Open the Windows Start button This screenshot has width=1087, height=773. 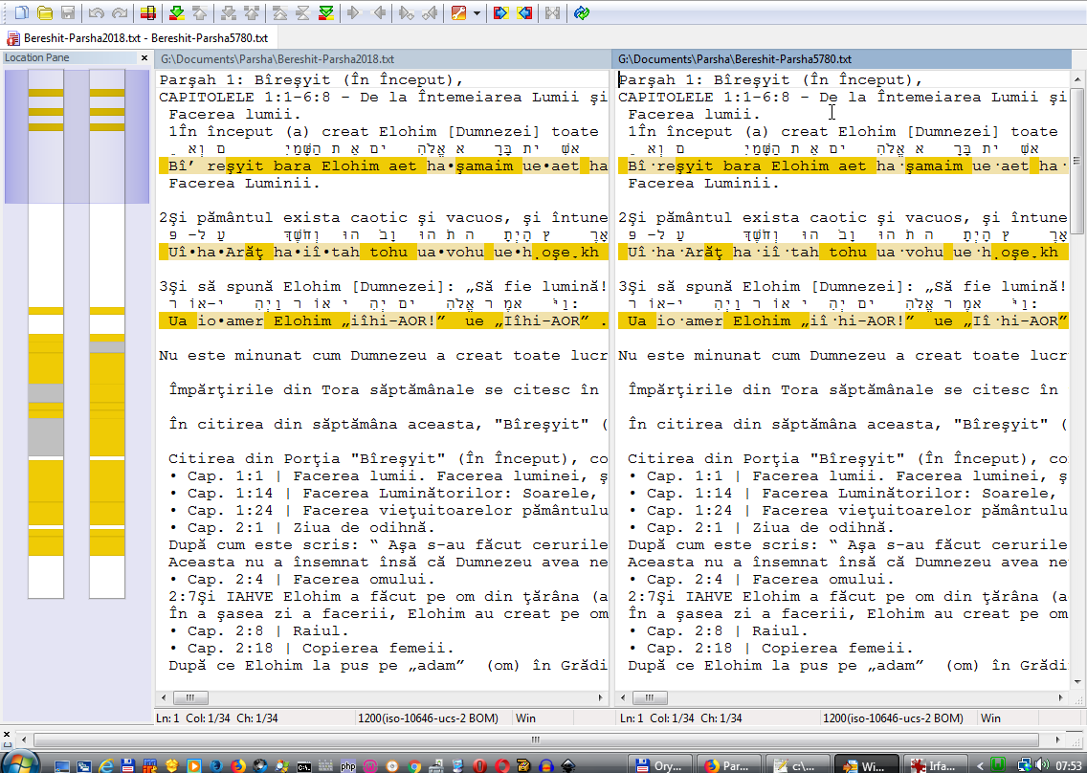[x=19, y=763]
